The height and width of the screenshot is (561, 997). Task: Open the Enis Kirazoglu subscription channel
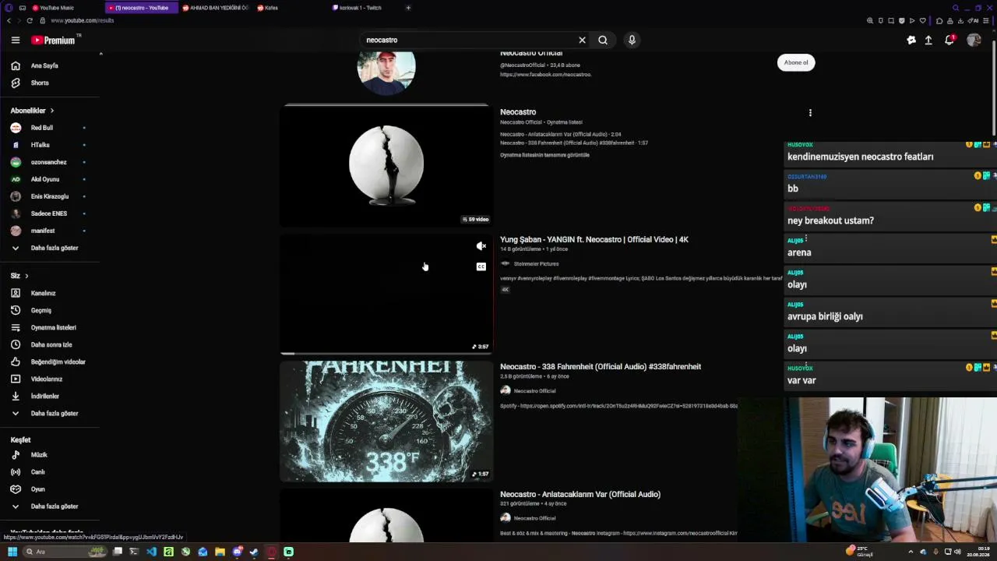pyautogui.click(x=50, y=196)
